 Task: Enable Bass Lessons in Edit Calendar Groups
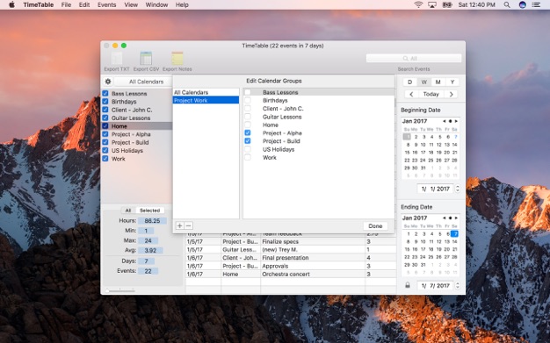(x=248, y=92)
